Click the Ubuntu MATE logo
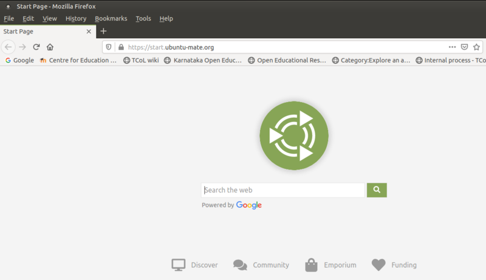The width and height of the screenshot is (486, 280). tap(294, 135)
